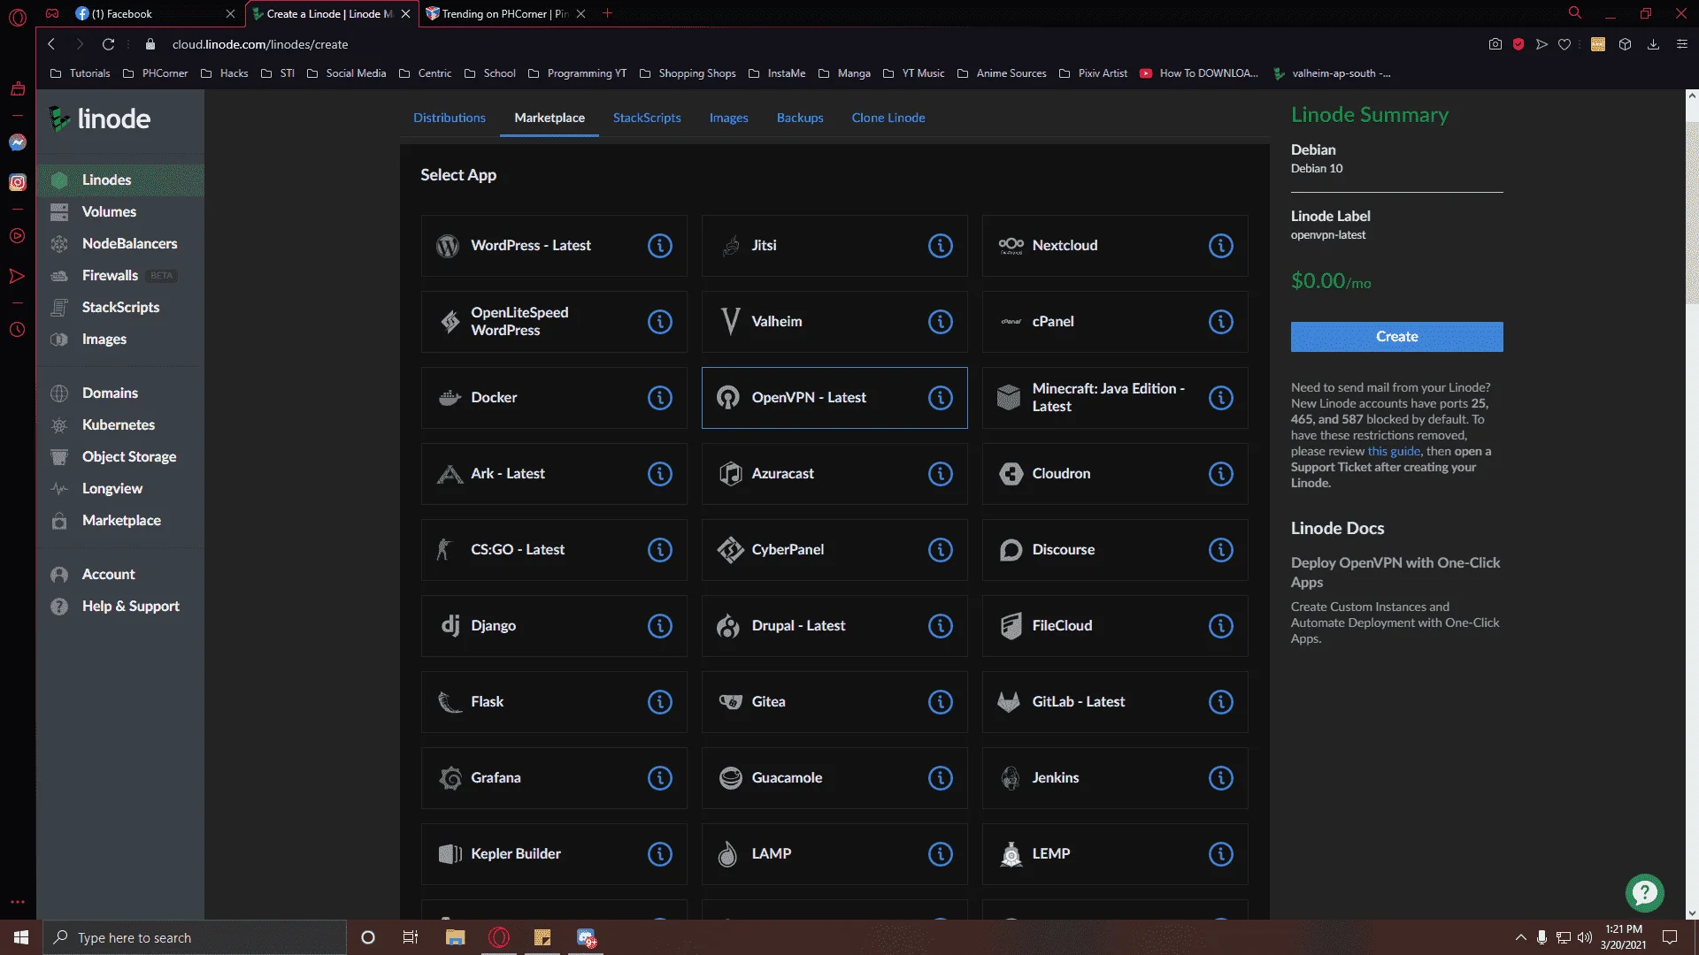Open 'this guide' link
This screenshot has width=1699, height=955.
pos(1394,452)
